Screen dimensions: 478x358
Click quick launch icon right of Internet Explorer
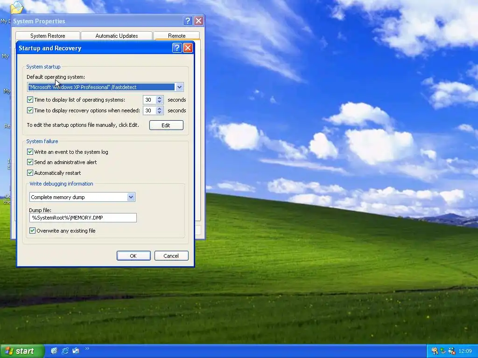tap(76, 351)
